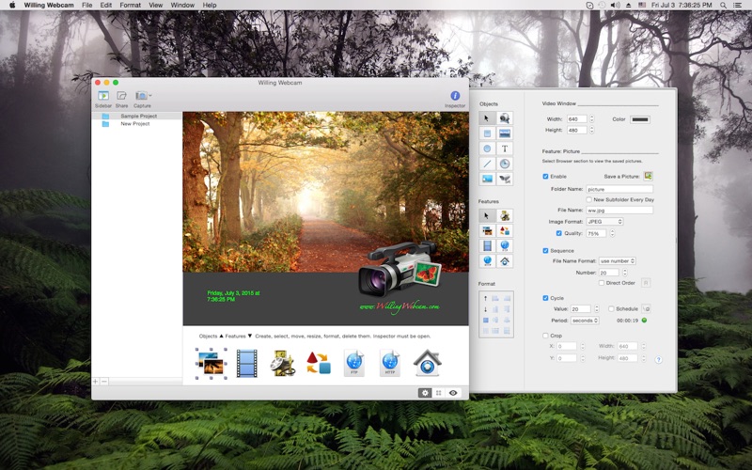Select the image frame object tool

point(504,133)
